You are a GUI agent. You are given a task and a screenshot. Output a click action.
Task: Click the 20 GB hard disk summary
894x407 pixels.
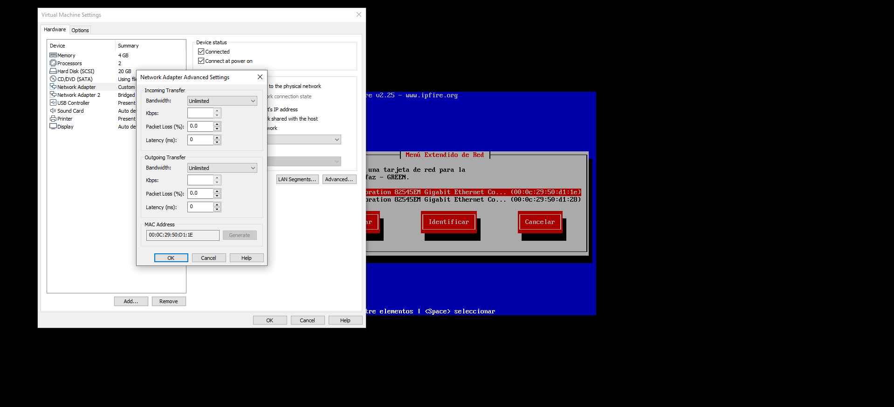click(124, 71)
